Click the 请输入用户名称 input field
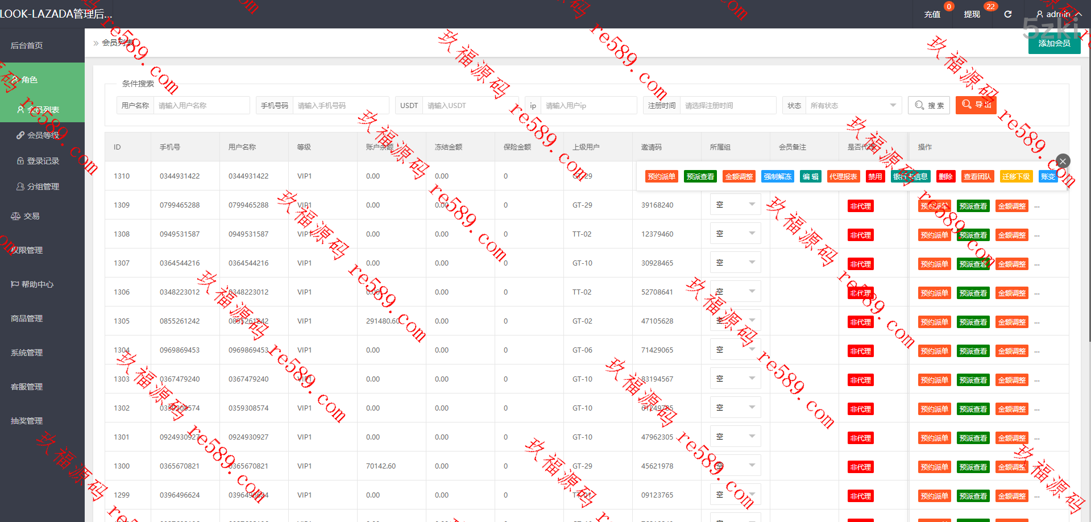 (201, 105)
